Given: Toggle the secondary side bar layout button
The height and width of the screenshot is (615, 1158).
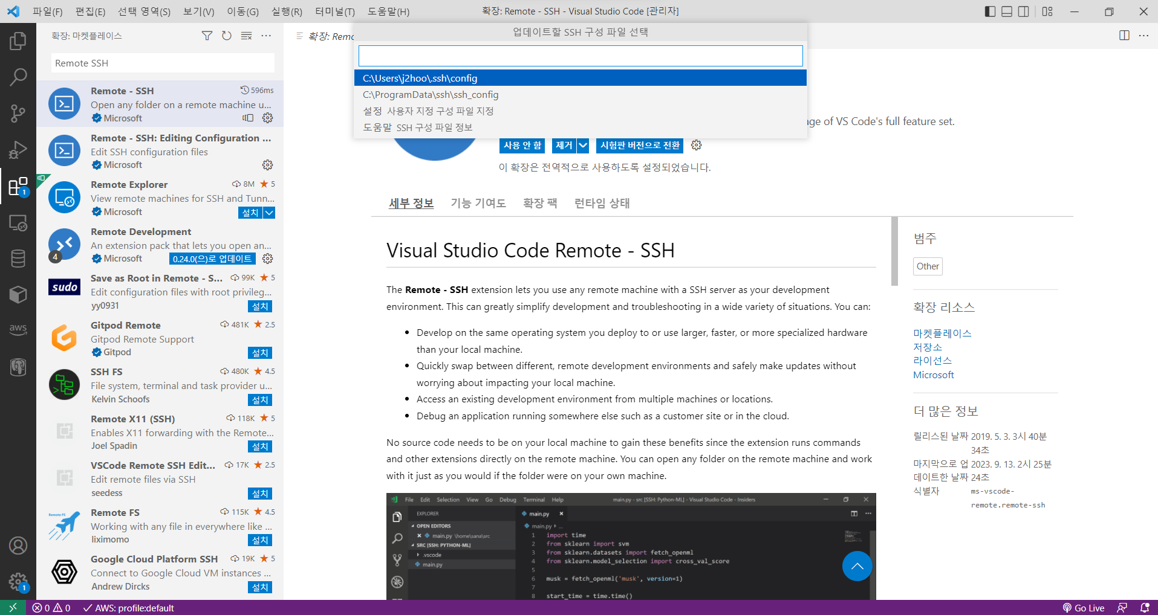Looking at the screenshot, I should tap(1024, 11).
